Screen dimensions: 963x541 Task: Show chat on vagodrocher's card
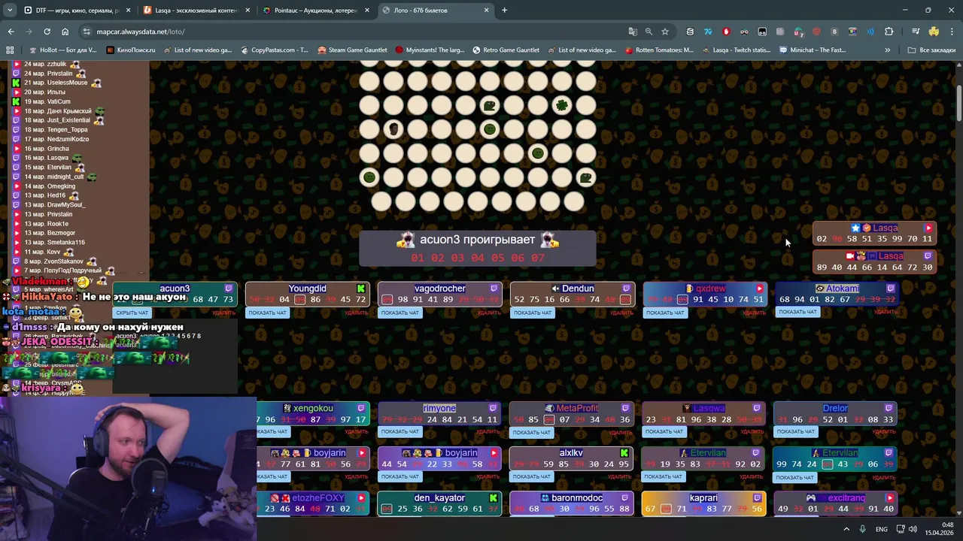[399, 313]
